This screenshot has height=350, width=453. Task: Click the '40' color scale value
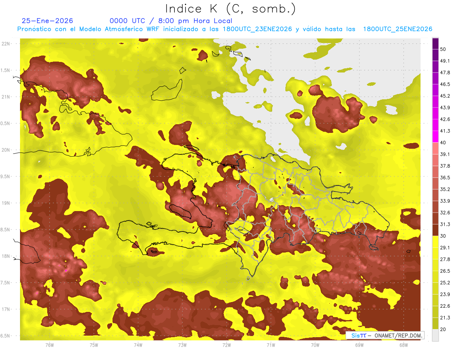tap(443, 143)
